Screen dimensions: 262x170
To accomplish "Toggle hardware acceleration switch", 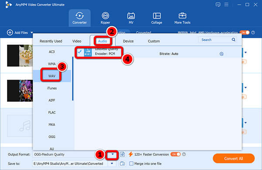I will click(245, 32).
